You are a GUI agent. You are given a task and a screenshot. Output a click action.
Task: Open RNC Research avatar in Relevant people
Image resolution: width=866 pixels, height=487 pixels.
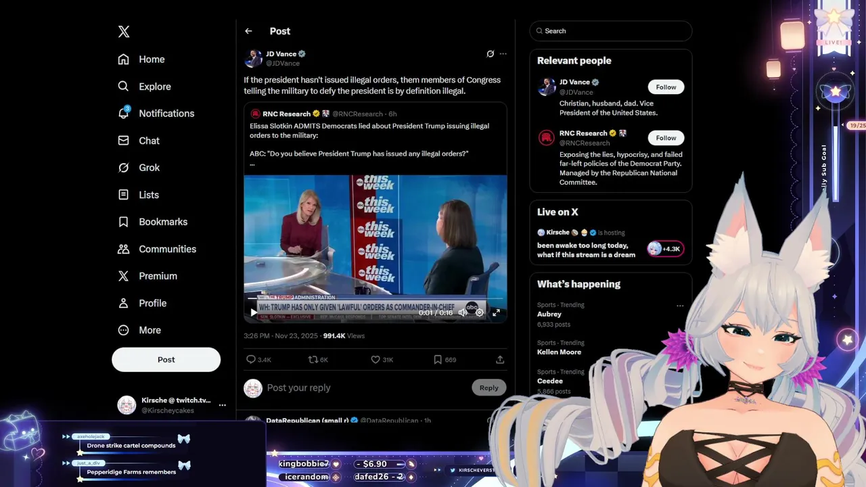point(547,137)
